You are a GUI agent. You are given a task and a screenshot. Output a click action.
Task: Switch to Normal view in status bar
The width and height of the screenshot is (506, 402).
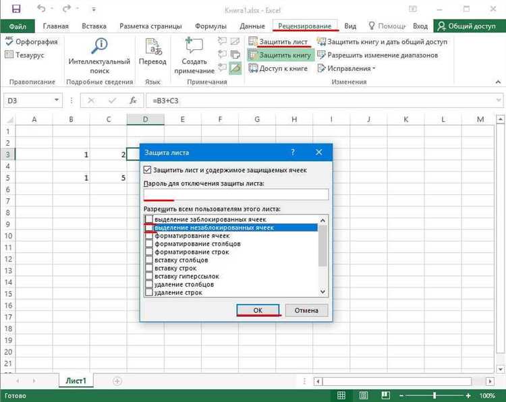point(341,395)
